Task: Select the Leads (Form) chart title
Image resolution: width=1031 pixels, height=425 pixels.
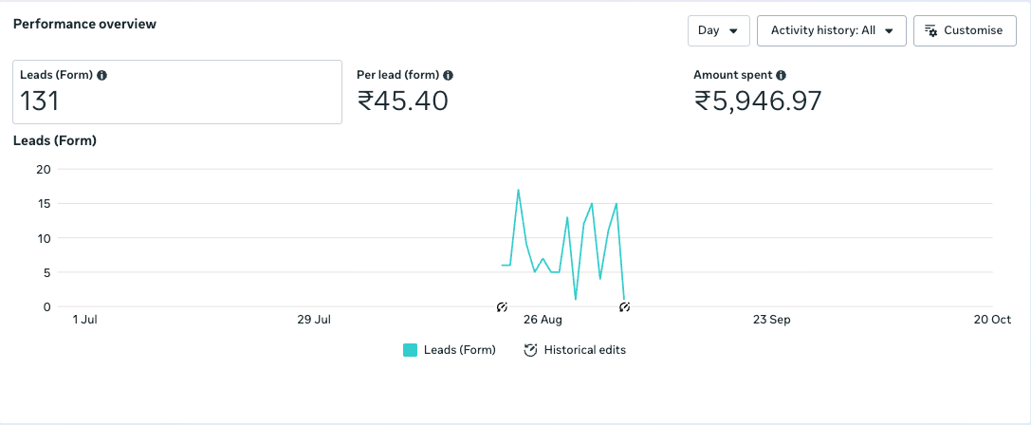Action: click(x=55, y=140)
